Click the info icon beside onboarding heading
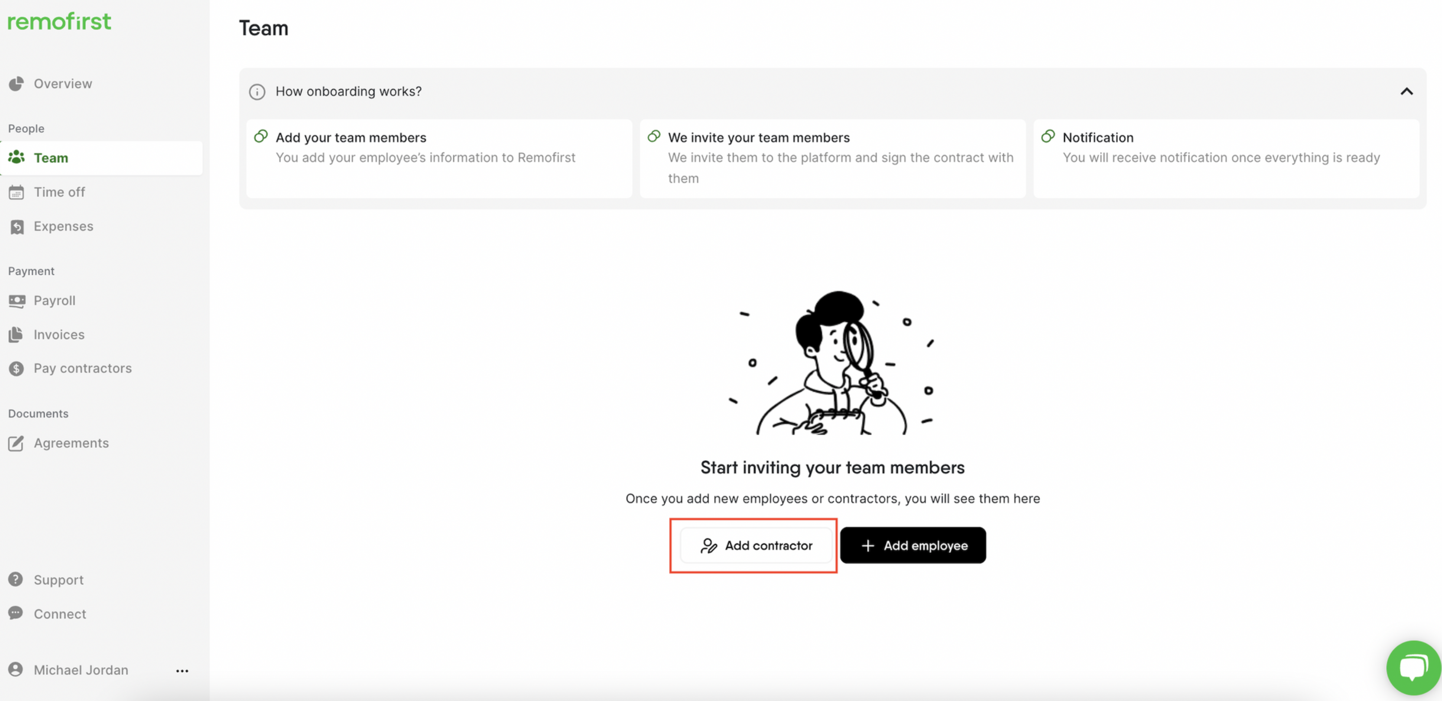The height and width of the screenshot is (701, 1442). tap(257, 92)
